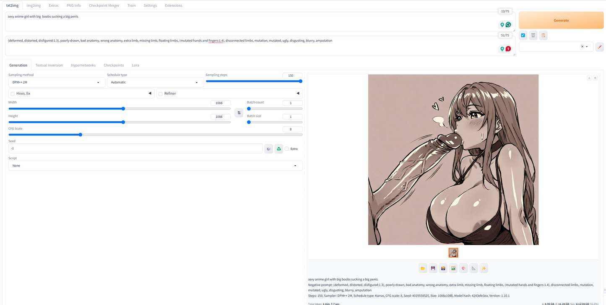Enable the Hires. fix option
This screenshot has height=305, width=606.
coord(12,94)
